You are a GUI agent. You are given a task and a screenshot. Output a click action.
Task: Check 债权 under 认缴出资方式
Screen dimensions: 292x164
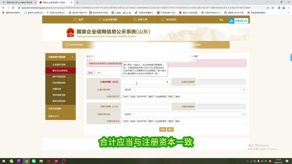click(x=148, y=96)
